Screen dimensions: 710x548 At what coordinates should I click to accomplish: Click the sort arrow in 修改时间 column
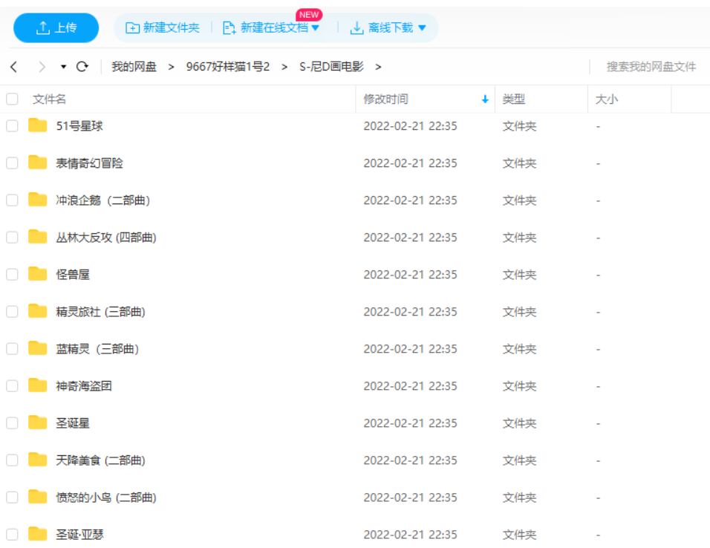[485, 99]
